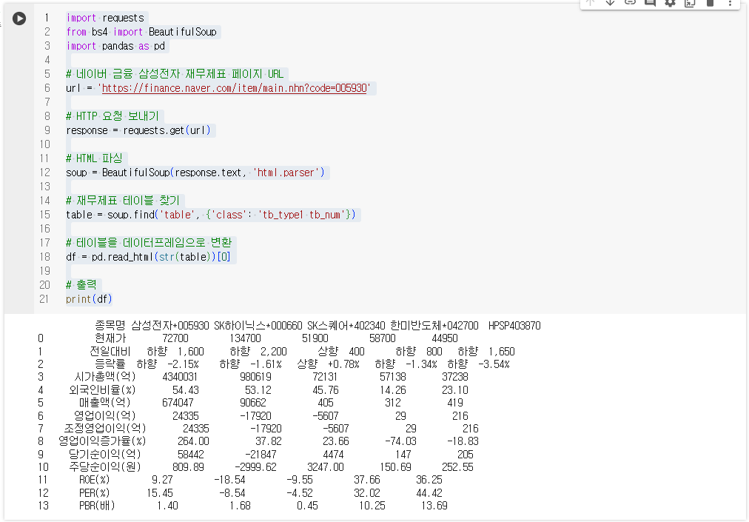
Task: Click the comment '# 재무제표 테이블 찾기'
Action: click(123, 201)
